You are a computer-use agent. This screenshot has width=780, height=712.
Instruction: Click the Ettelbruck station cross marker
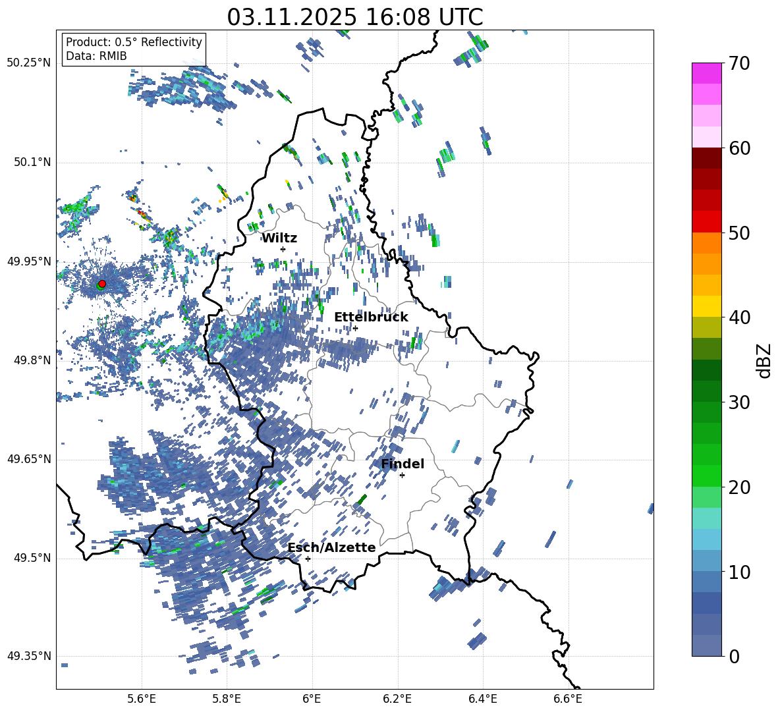pyautogui.click(x=355, y=328)
